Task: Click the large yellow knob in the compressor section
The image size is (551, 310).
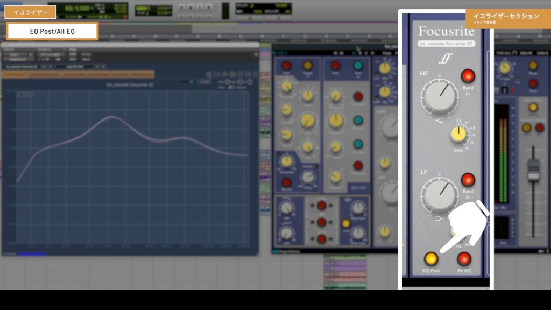Action: (308, 120)
